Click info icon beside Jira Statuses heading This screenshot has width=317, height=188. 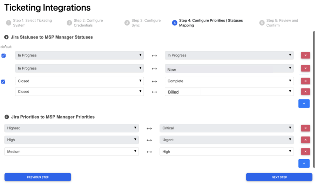6,37
